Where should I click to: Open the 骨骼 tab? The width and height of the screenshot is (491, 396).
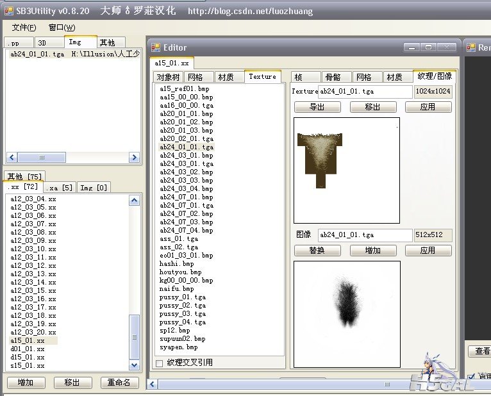point(337,77)
